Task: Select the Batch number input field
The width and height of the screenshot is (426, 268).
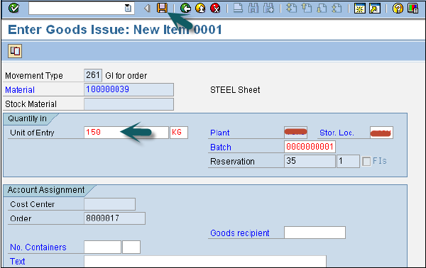Action: tap(310, 147)
